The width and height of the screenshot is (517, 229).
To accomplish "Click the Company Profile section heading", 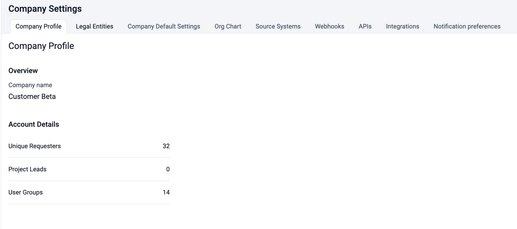I will [41, 46].
